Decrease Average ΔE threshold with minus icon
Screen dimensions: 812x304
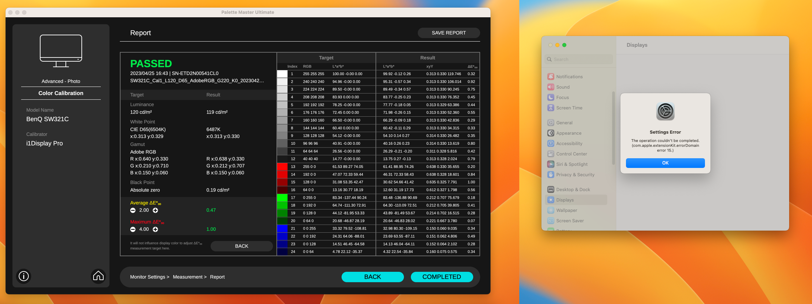133,211
